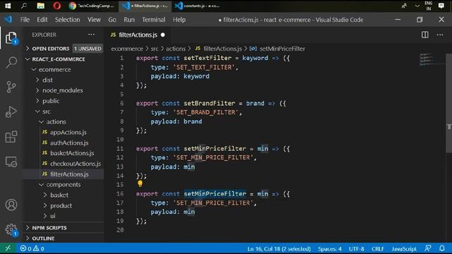The image size is (452, 254).
Task: Collapse the actions folder
Action: [x=64, y=122]
